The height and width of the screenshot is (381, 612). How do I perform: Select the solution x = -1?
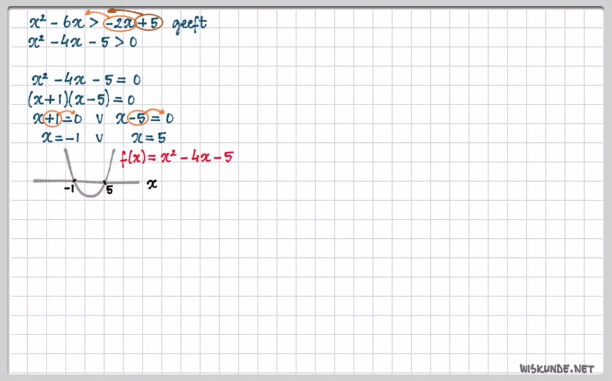pyautogui.click(x=61, y=138)
